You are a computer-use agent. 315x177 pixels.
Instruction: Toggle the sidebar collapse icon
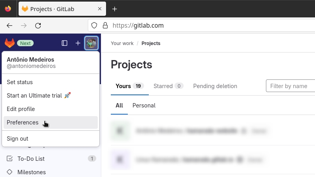pyautogui.click(x=65, y=43)
